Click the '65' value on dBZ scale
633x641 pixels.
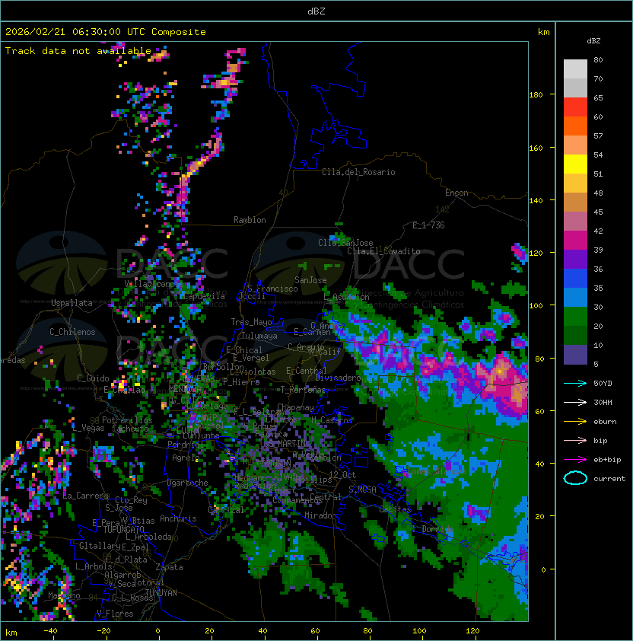tap(598, 97)
